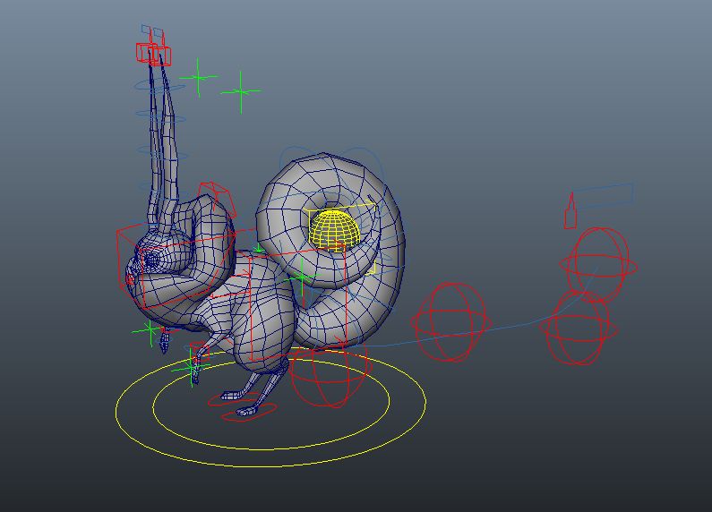Select the blue rectangle control at far right

(x=603, y=196)
